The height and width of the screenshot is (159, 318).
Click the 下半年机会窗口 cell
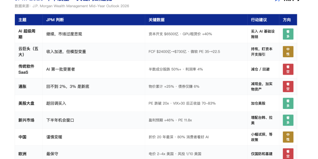pyautogui.click(x=94, y=120)
